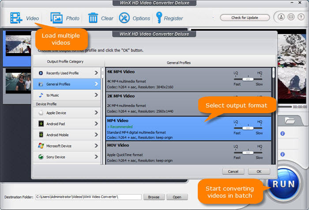Click the lower blue info icon
This screenshot has width=309, height=210.
click(283, 154)
